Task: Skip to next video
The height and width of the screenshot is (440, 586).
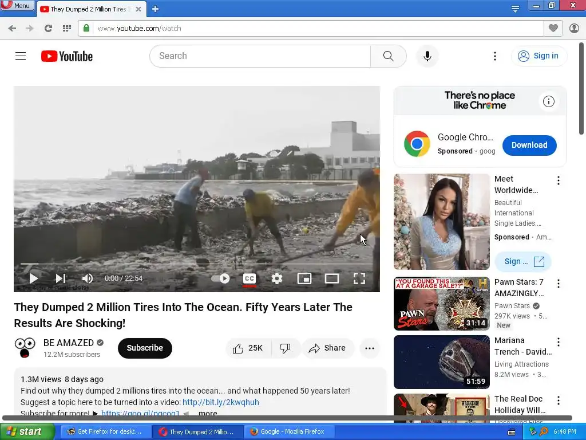Action: click(61, 278)
